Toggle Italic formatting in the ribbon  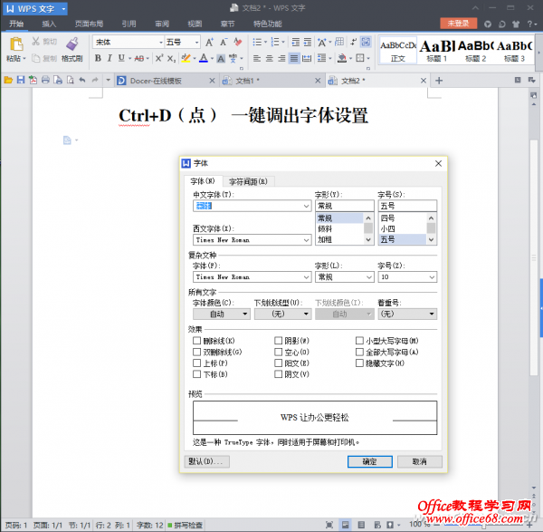tap(110, 58)
